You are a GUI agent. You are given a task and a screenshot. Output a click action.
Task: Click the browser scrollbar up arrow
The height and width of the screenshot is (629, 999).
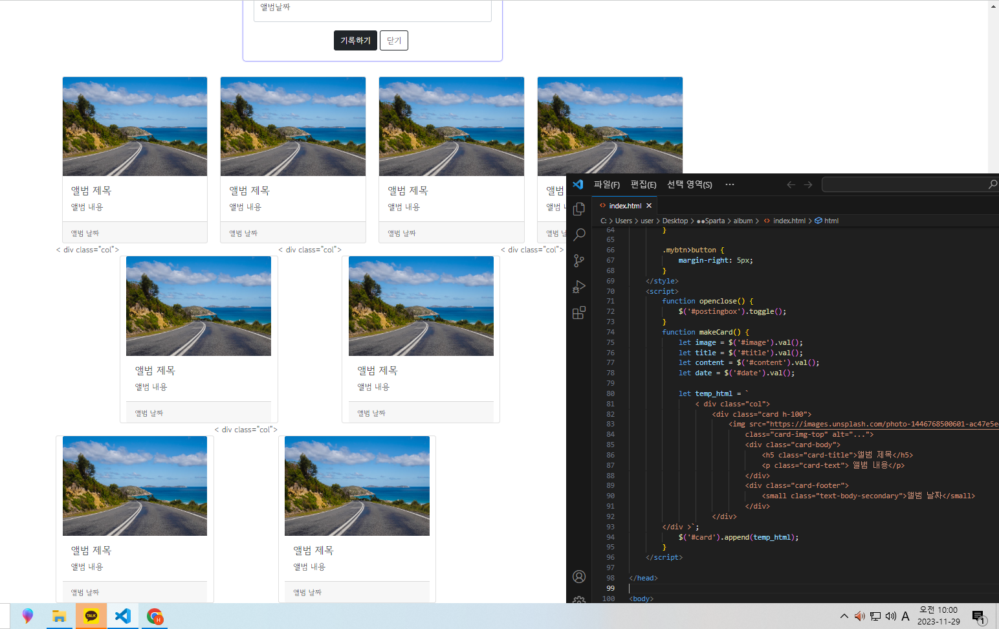[x=993, y=6]
